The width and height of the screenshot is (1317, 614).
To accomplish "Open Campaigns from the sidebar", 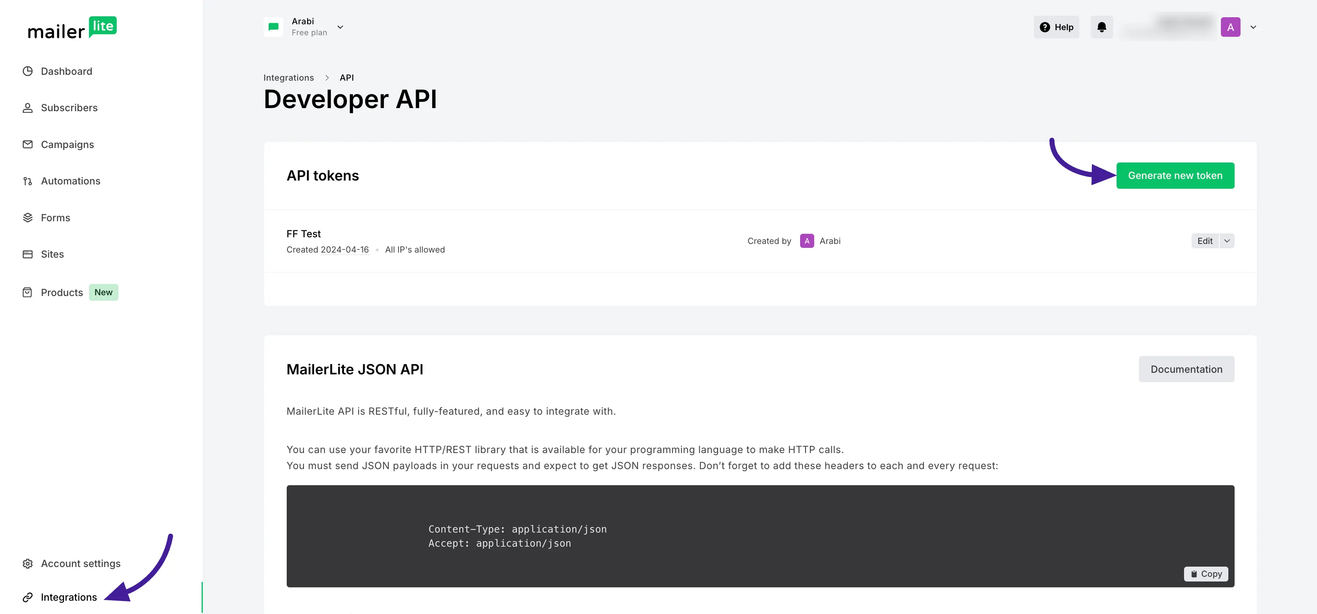I will pos(67,144).
